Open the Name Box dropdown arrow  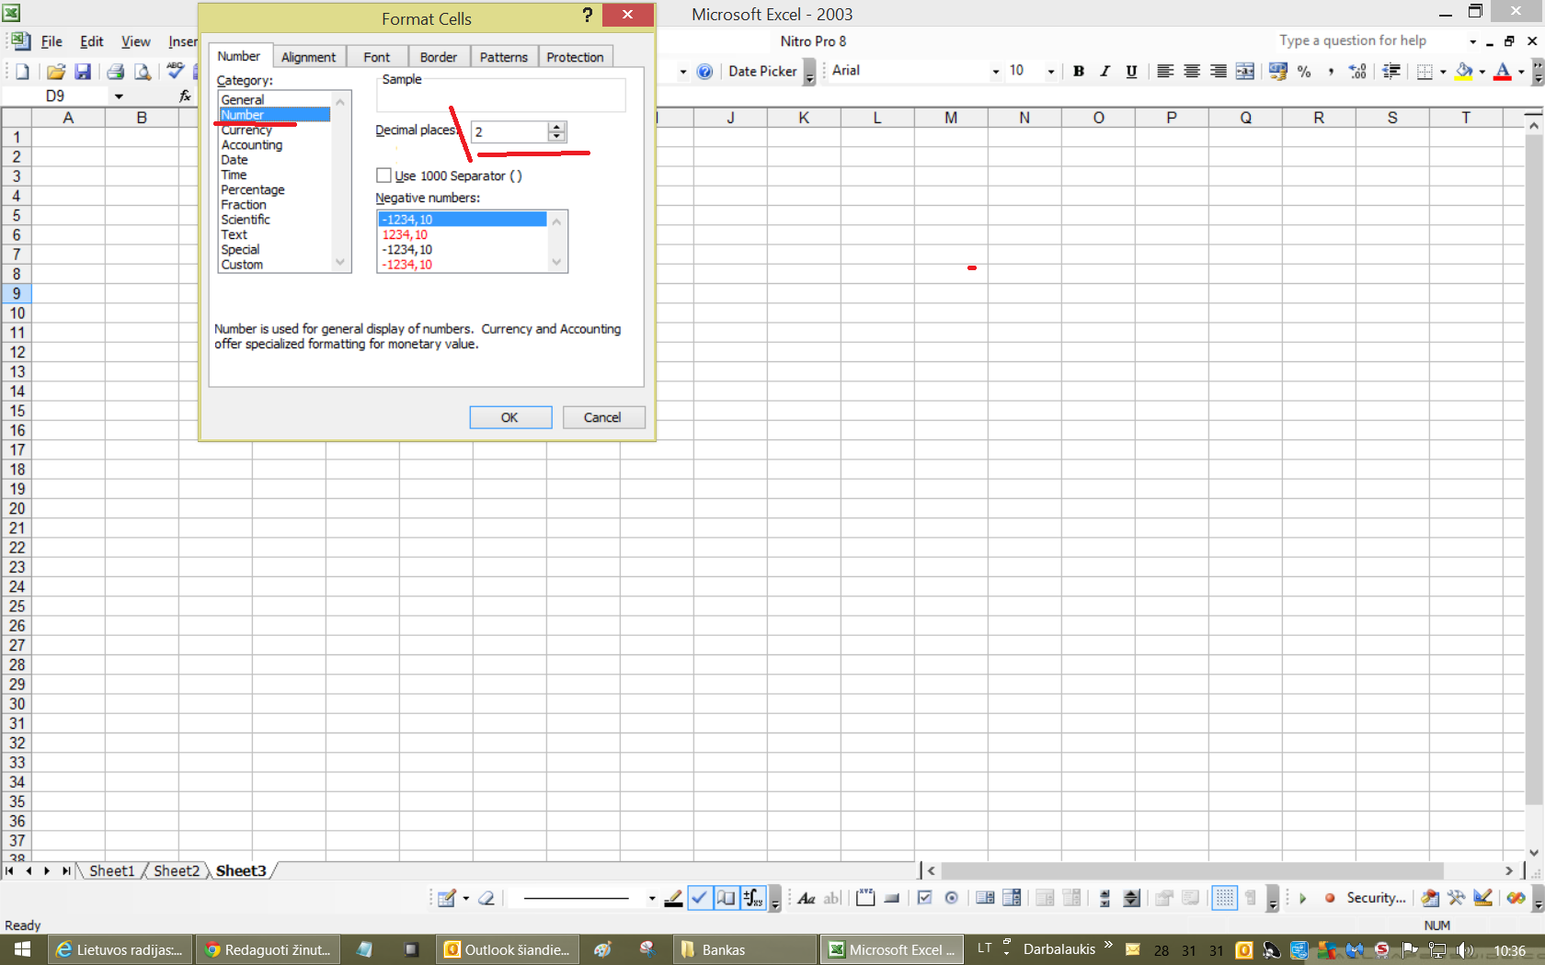point(119,96)
